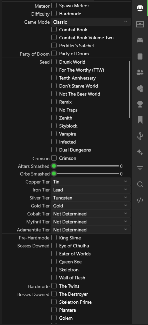Image resolution: width=148 pixels, height=325 pixels.
Task: Mark Queen Bee as downed
Action: click(54, 262)
